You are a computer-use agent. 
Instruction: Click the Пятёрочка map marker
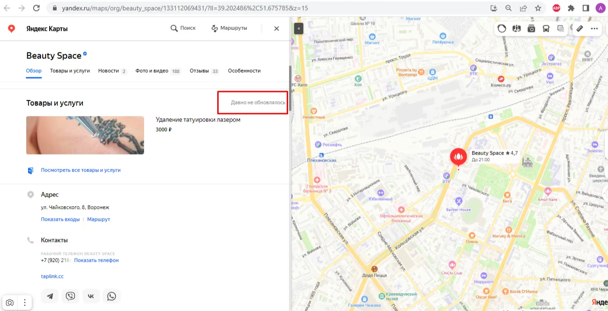pos(443,36)
